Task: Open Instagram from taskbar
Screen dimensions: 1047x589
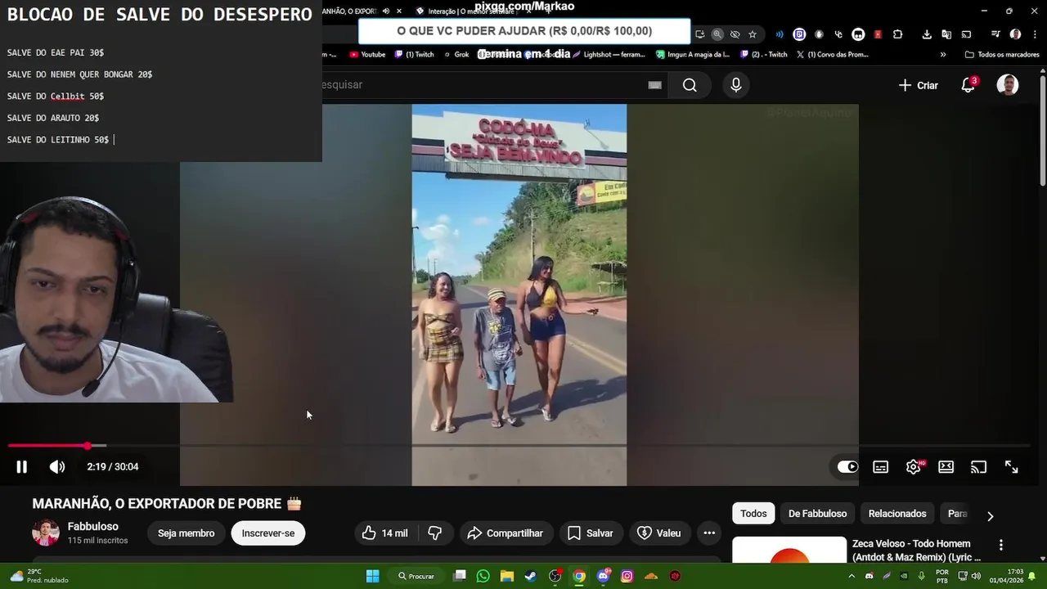Action: (x=627, y=576)
